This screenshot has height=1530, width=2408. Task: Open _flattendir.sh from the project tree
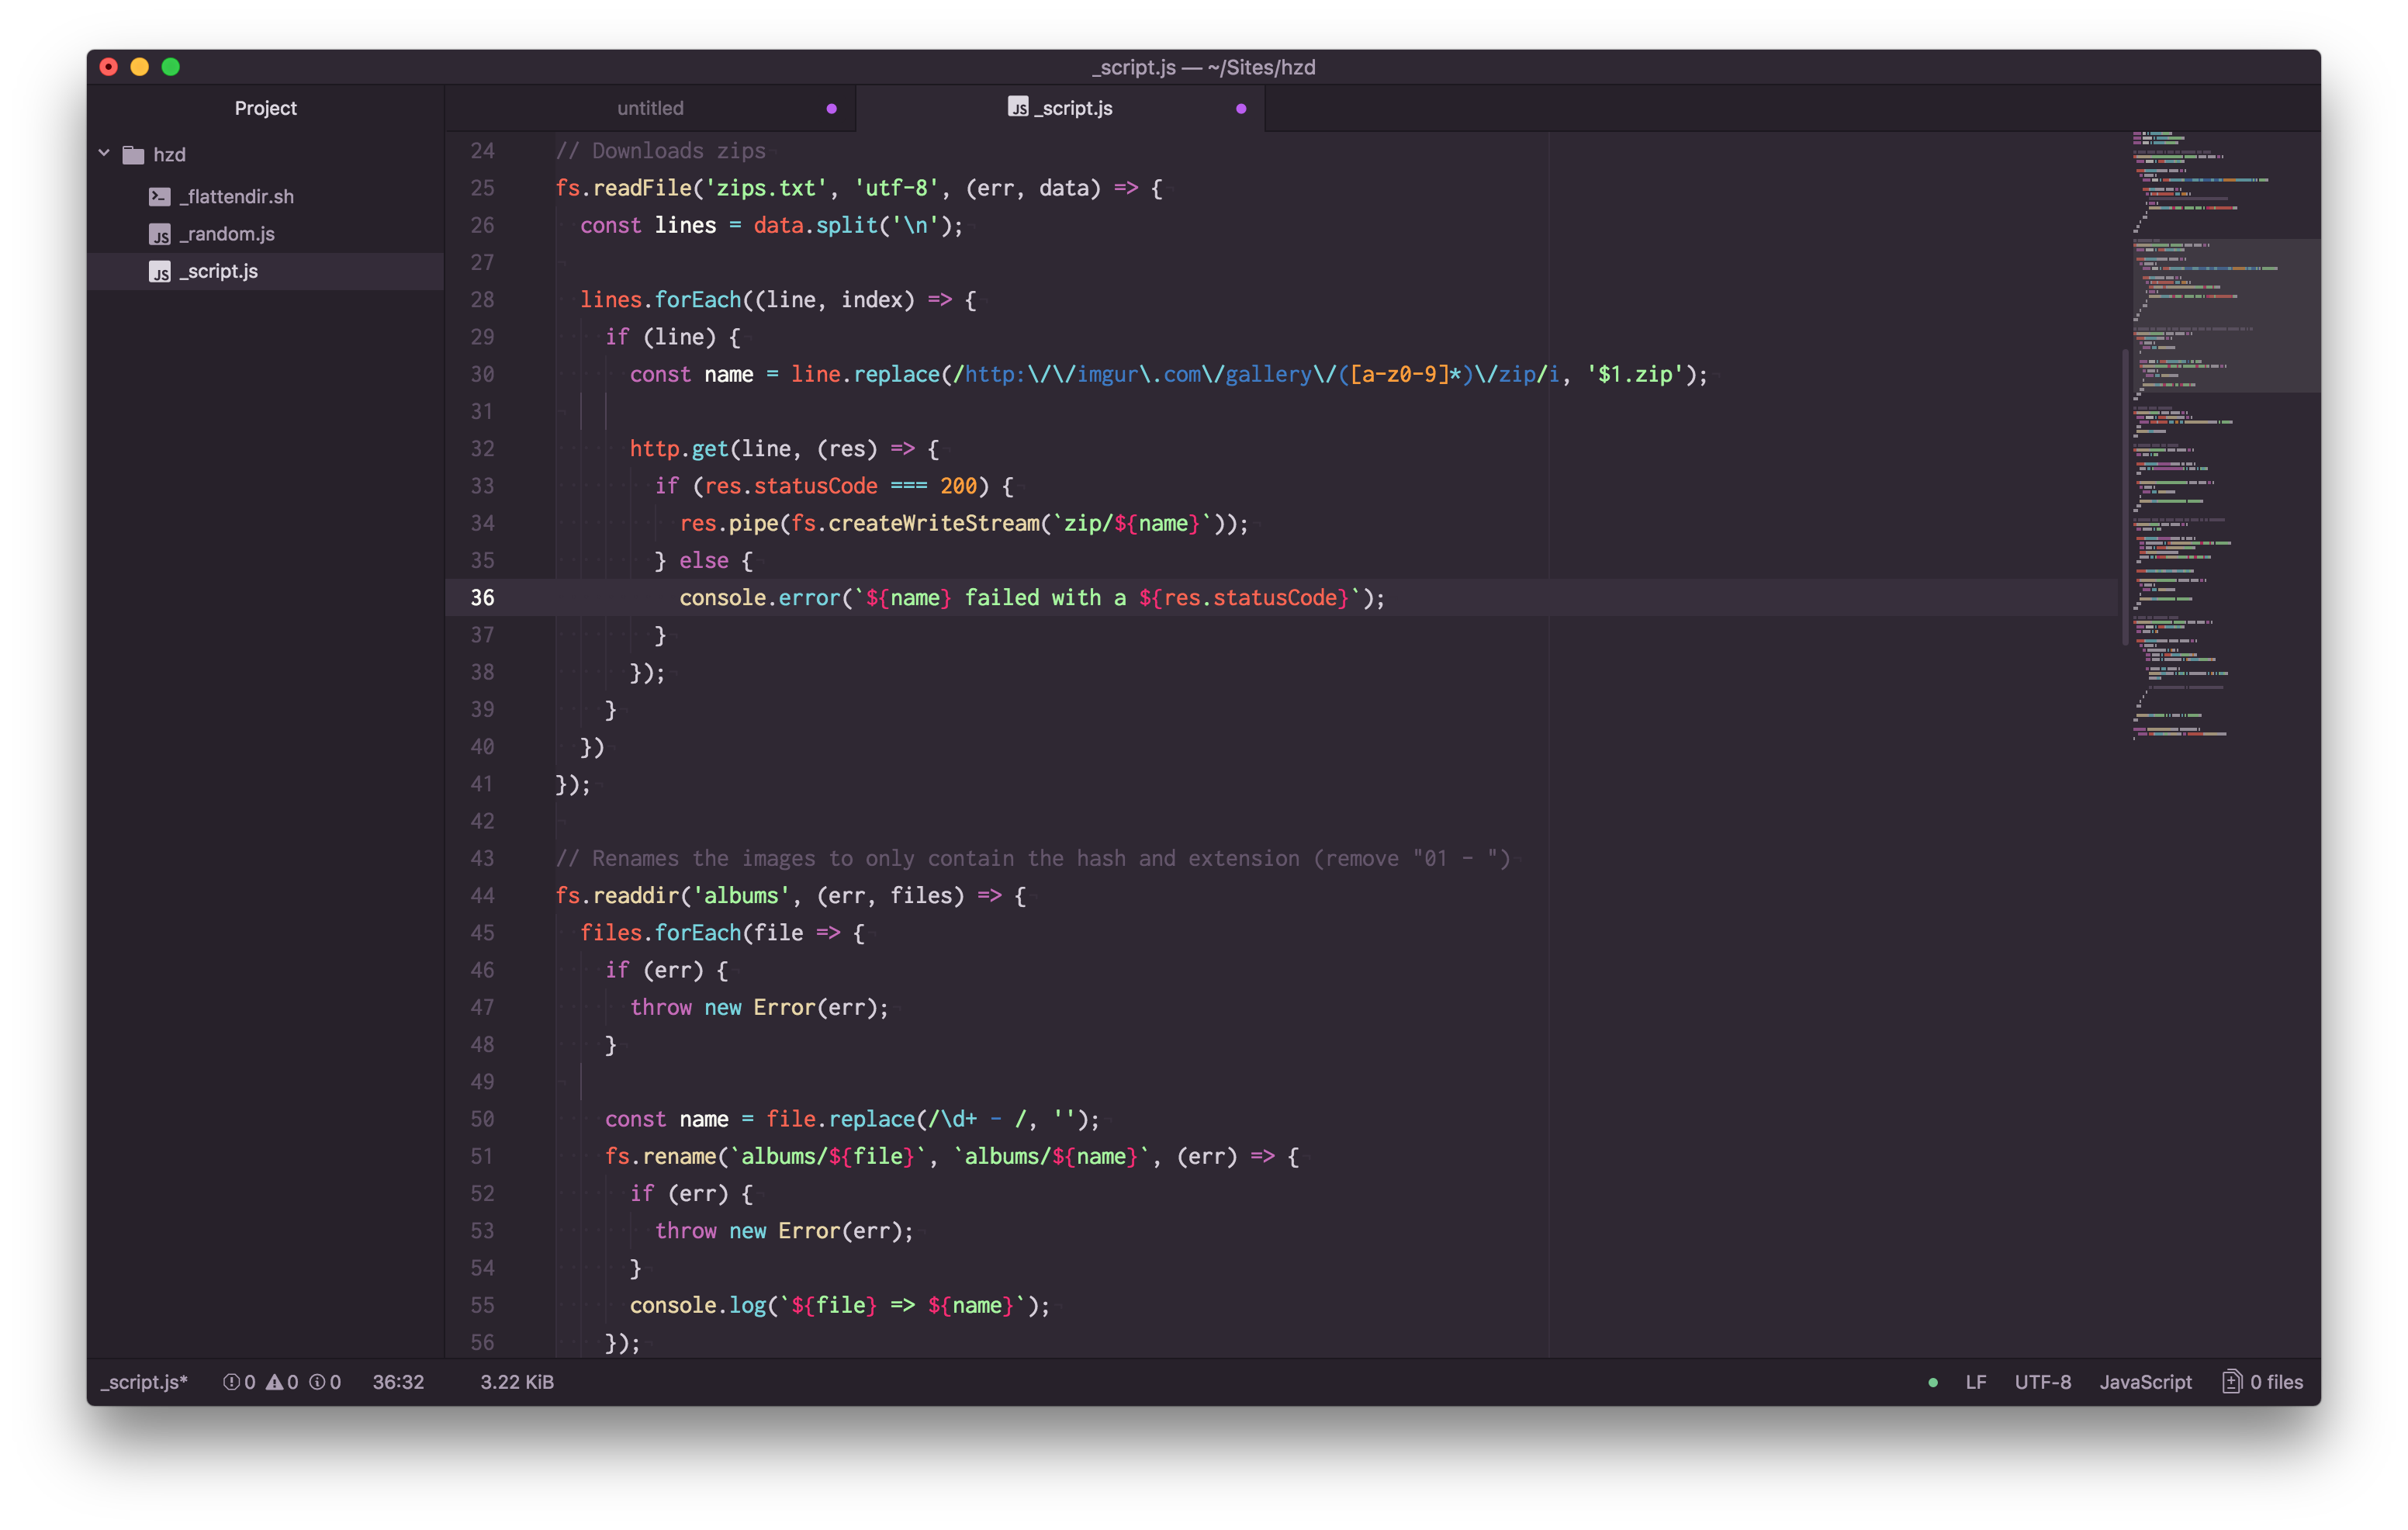tap(236, 196)
